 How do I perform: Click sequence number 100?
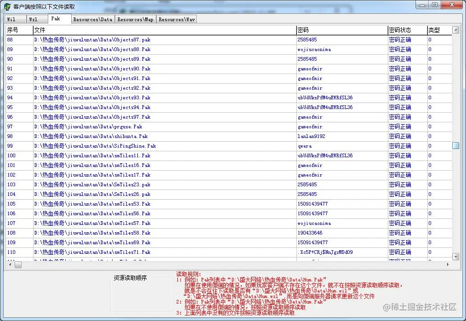point(11,155)
